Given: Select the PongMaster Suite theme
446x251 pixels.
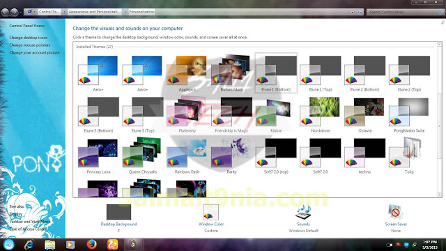Looking at the screenshot, I should pos(409,114).
